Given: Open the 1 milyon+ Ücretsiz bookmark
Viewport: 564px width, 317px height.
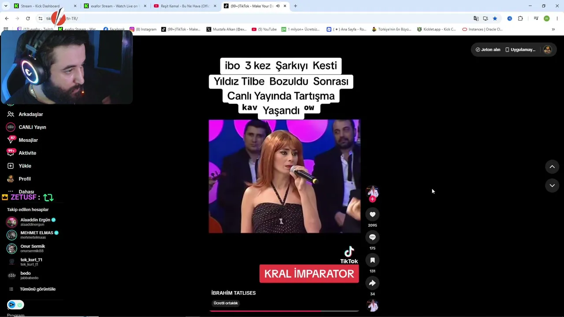Looking at the screenshot, I should [x=301, y=29].
